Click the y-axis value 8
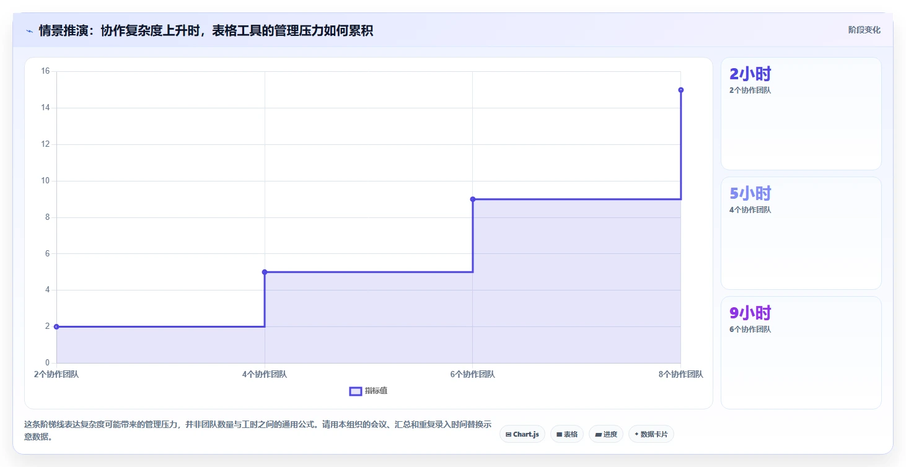This screenshot has width=906, height=467. [x=48, y=217]
